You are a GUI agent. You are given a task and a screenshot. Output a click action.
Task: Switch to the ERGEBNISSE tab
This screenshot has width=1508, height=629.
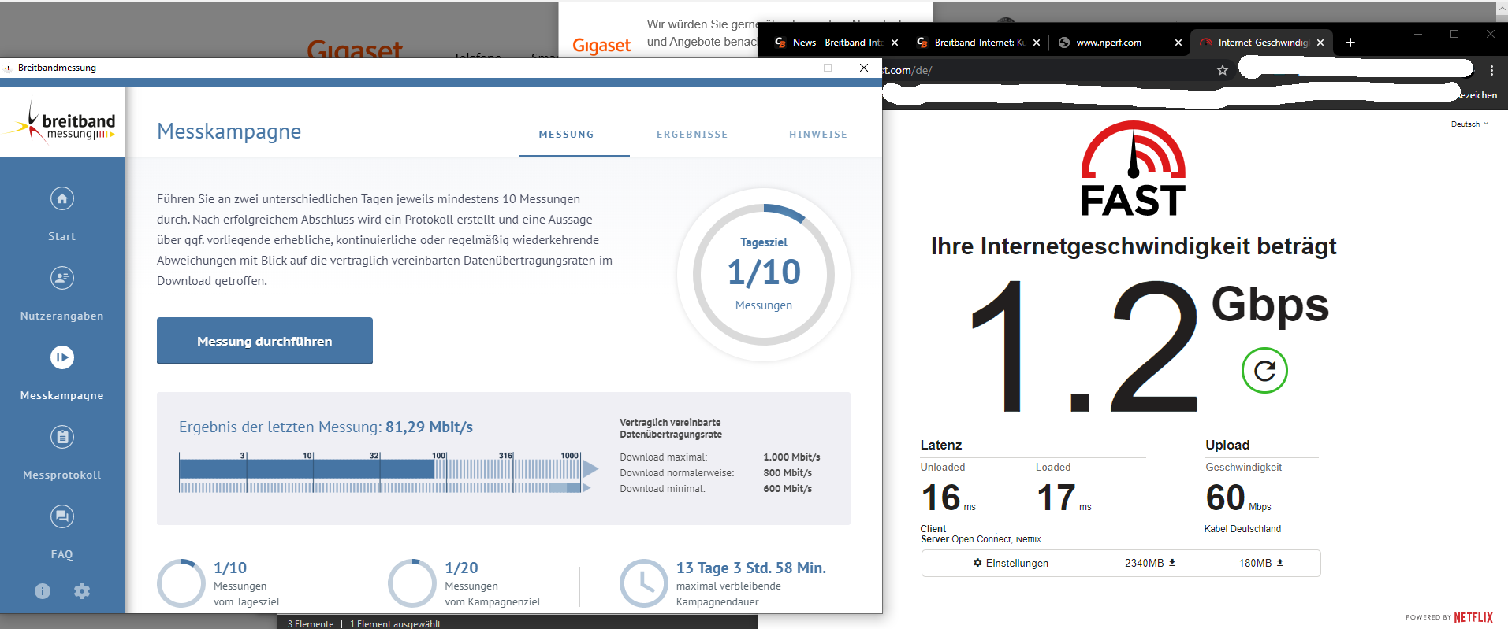692,135
